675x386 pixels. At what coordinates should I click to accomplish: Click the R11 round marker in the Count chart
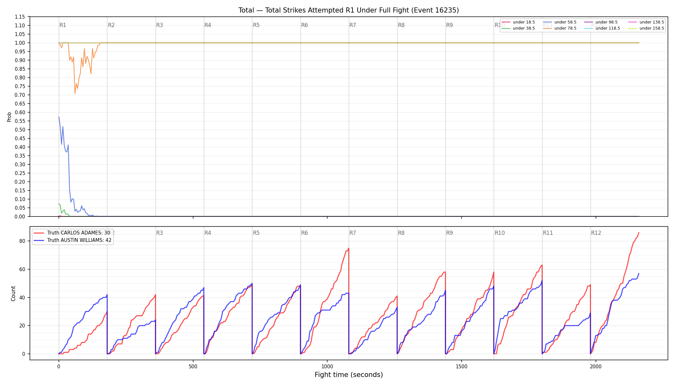pyautogui.click(x=548, y=233)
